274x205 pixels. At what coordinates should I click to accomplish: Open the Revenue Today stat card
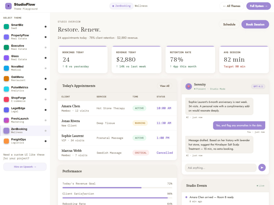click(136, 60)
